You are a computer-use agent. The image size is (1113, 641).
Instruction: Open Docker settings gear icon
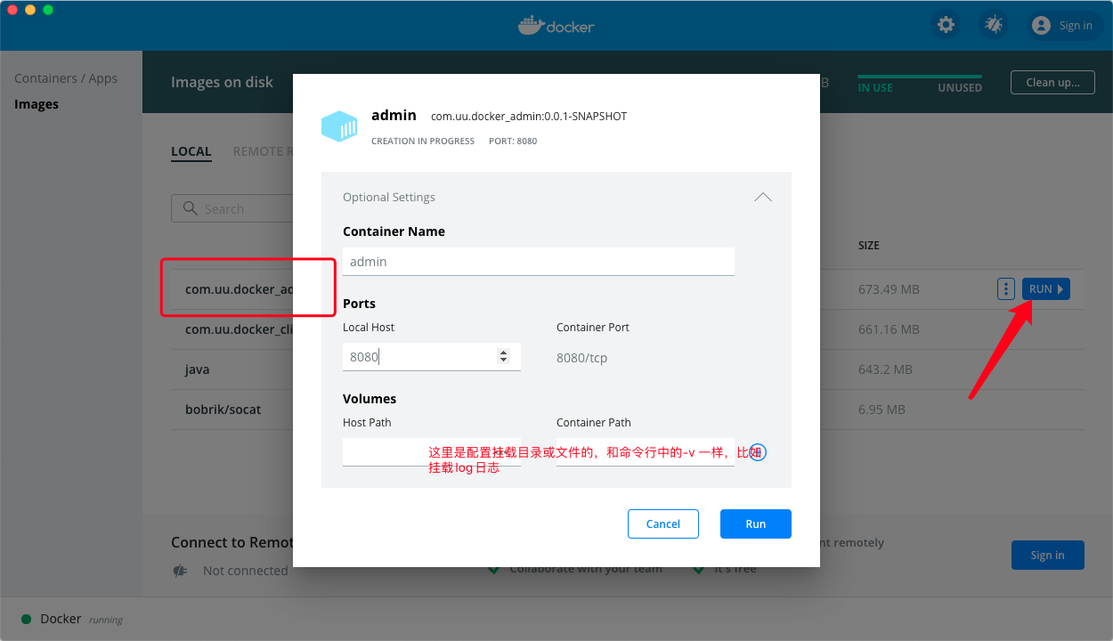pyautogui.click(x=946, y=25)
